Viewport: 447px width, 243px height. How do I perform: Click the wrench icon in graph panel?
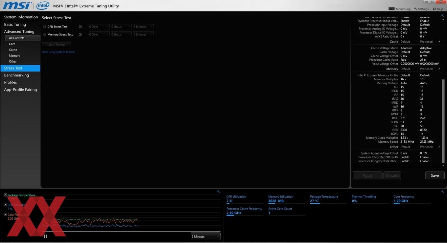pos(219,192)
